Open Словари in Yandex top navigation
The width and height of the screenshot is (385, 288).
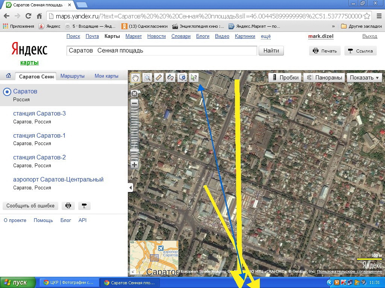[181, 36]
